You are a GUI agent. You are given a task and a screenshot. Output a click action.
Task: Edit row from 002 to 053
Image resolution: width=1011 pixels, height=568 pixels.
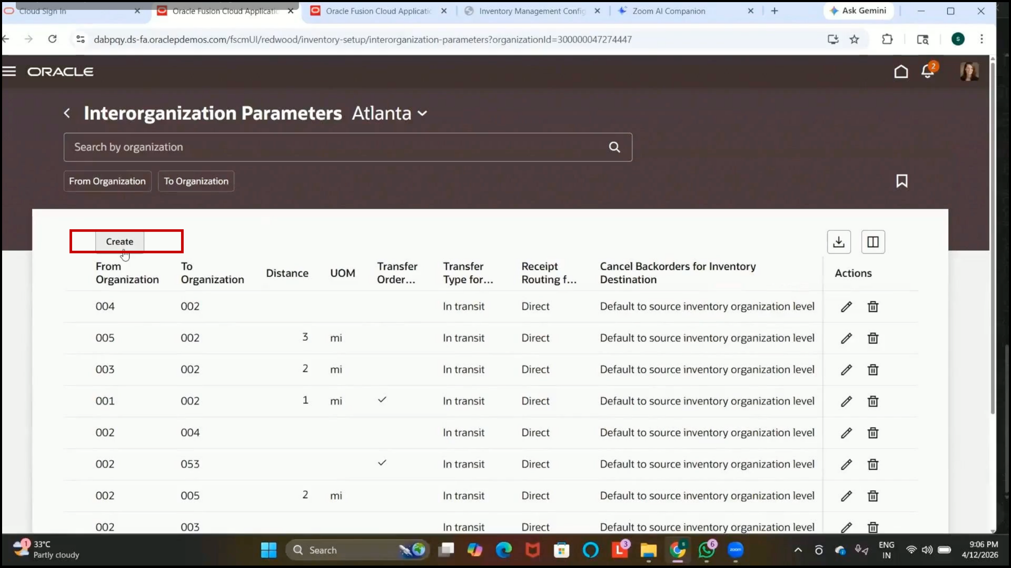(x=846, y=464)
